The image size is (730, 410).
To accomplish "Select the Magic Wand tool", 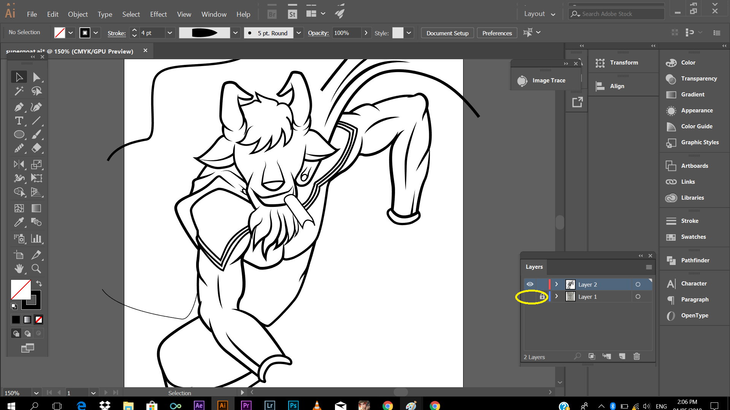I will click(x=19, y=91).
